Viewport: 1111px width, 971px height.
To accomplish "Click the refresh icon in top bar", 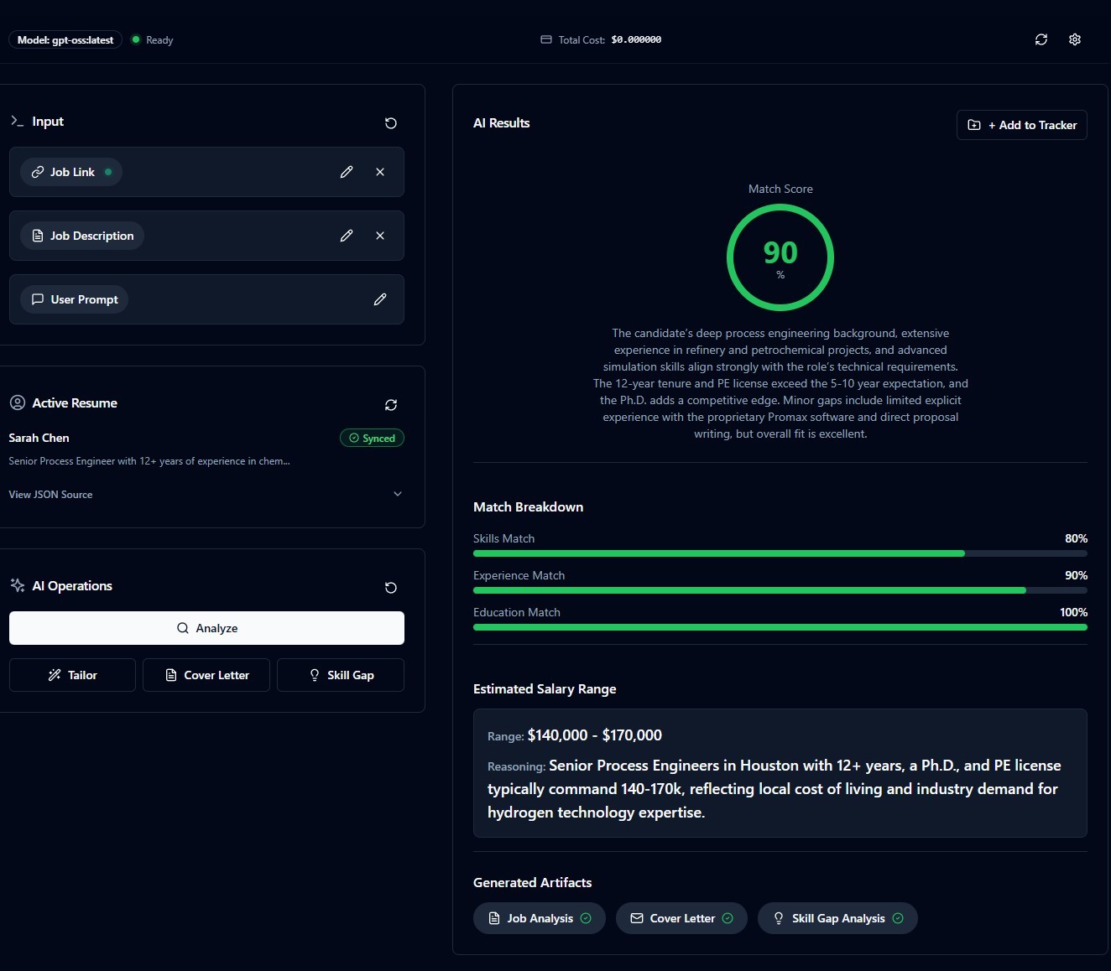I will (1041, 39).
